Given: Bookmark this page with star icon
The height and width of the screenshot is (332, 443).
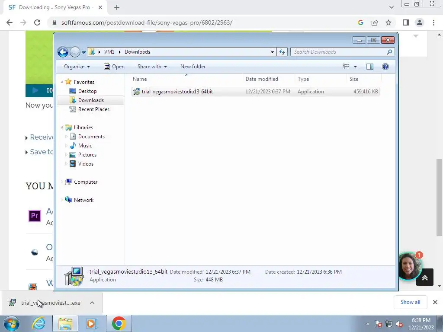Looking at the screenshot, I should (x=388, y=22).
